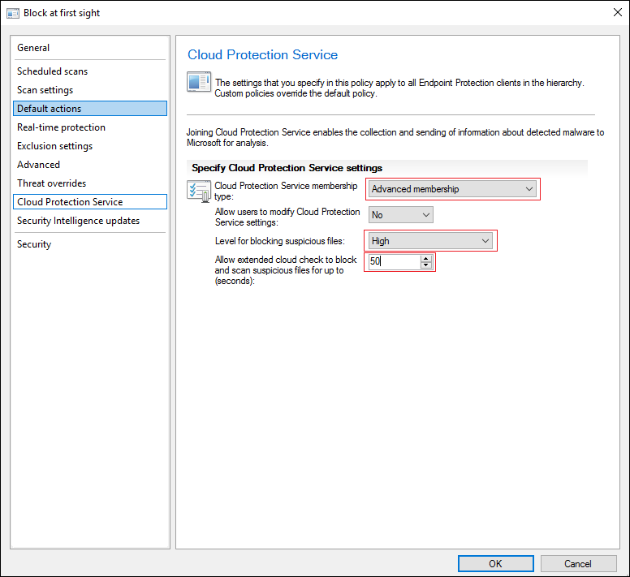Open Exclusion settings
Image resolution: width=630 pixels, height=577 pixels.
point(54,146)
